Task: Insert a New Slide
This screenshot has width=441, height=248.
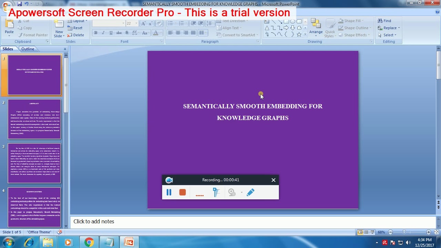Action: 59,29
